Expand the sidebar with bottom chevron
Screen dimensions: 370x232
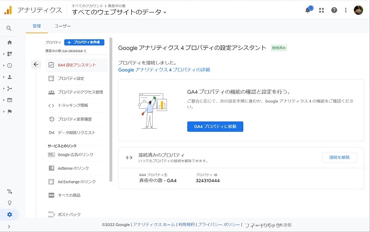[x=9, y=226]
